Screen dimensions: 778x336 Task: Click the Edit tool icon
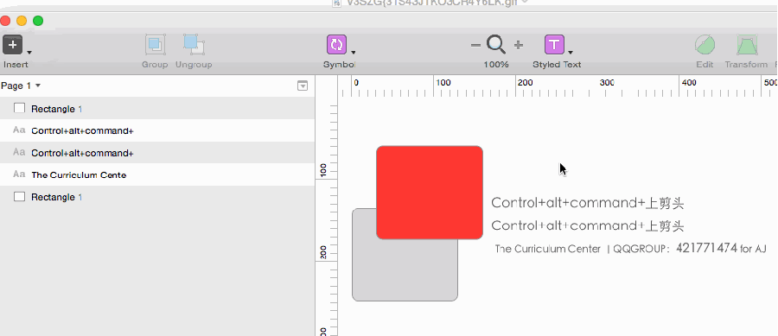pos(705,45)
